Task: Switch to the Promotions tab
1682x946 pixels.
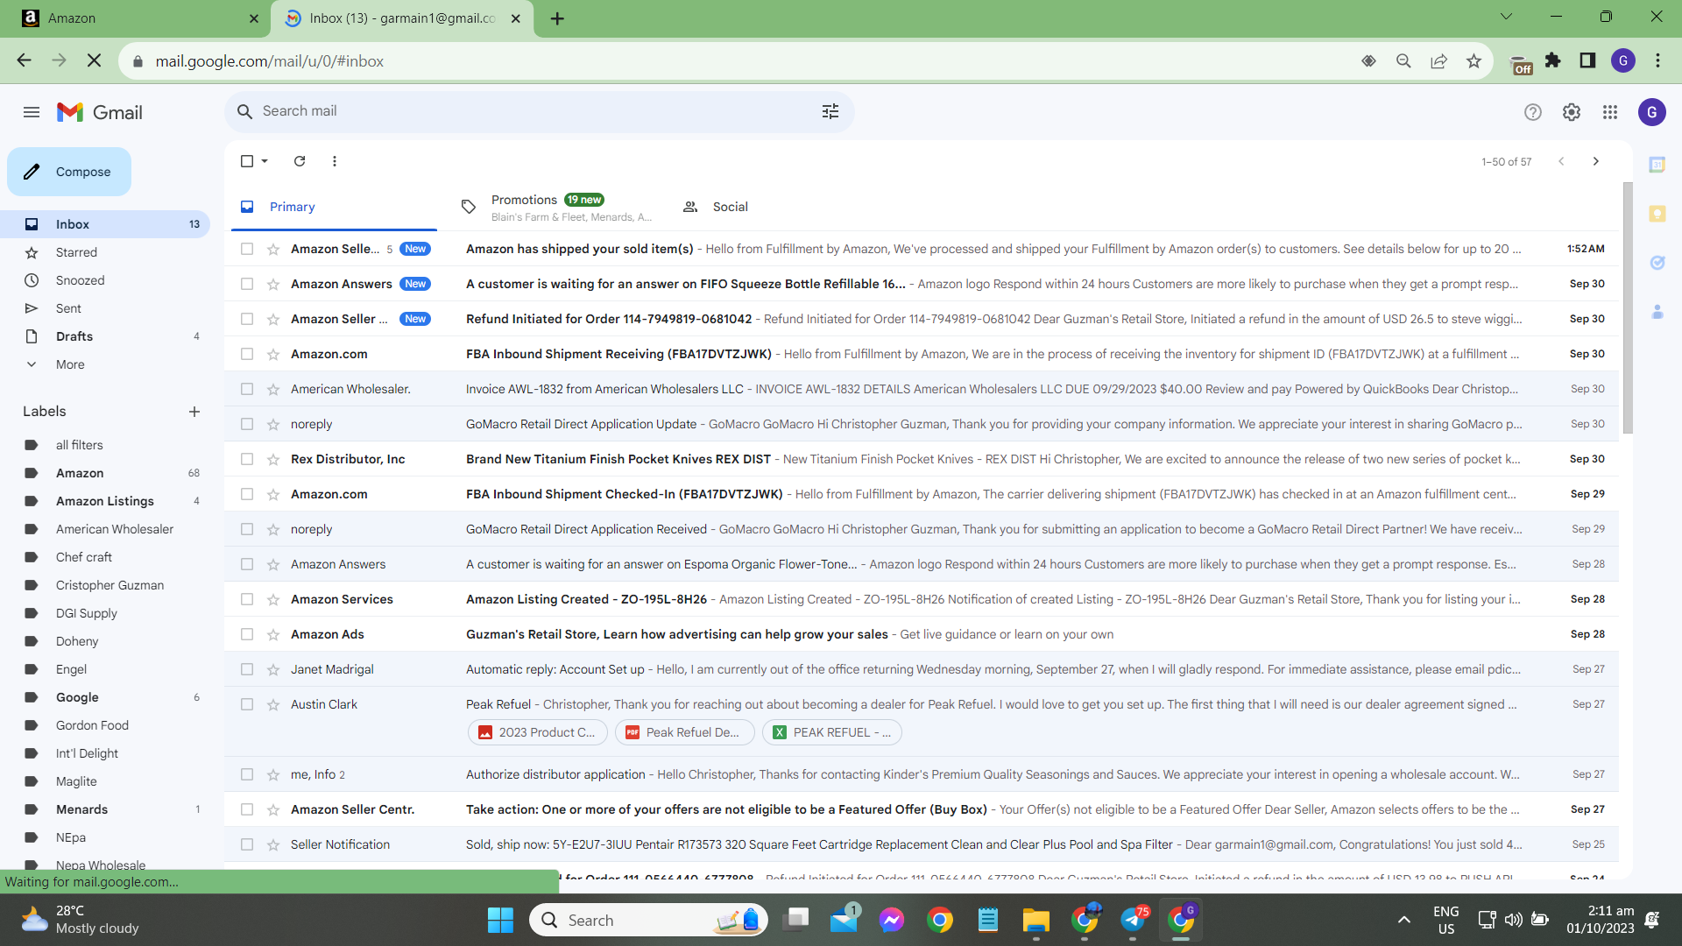Action: pyautogui.click(x=556, y=207)
